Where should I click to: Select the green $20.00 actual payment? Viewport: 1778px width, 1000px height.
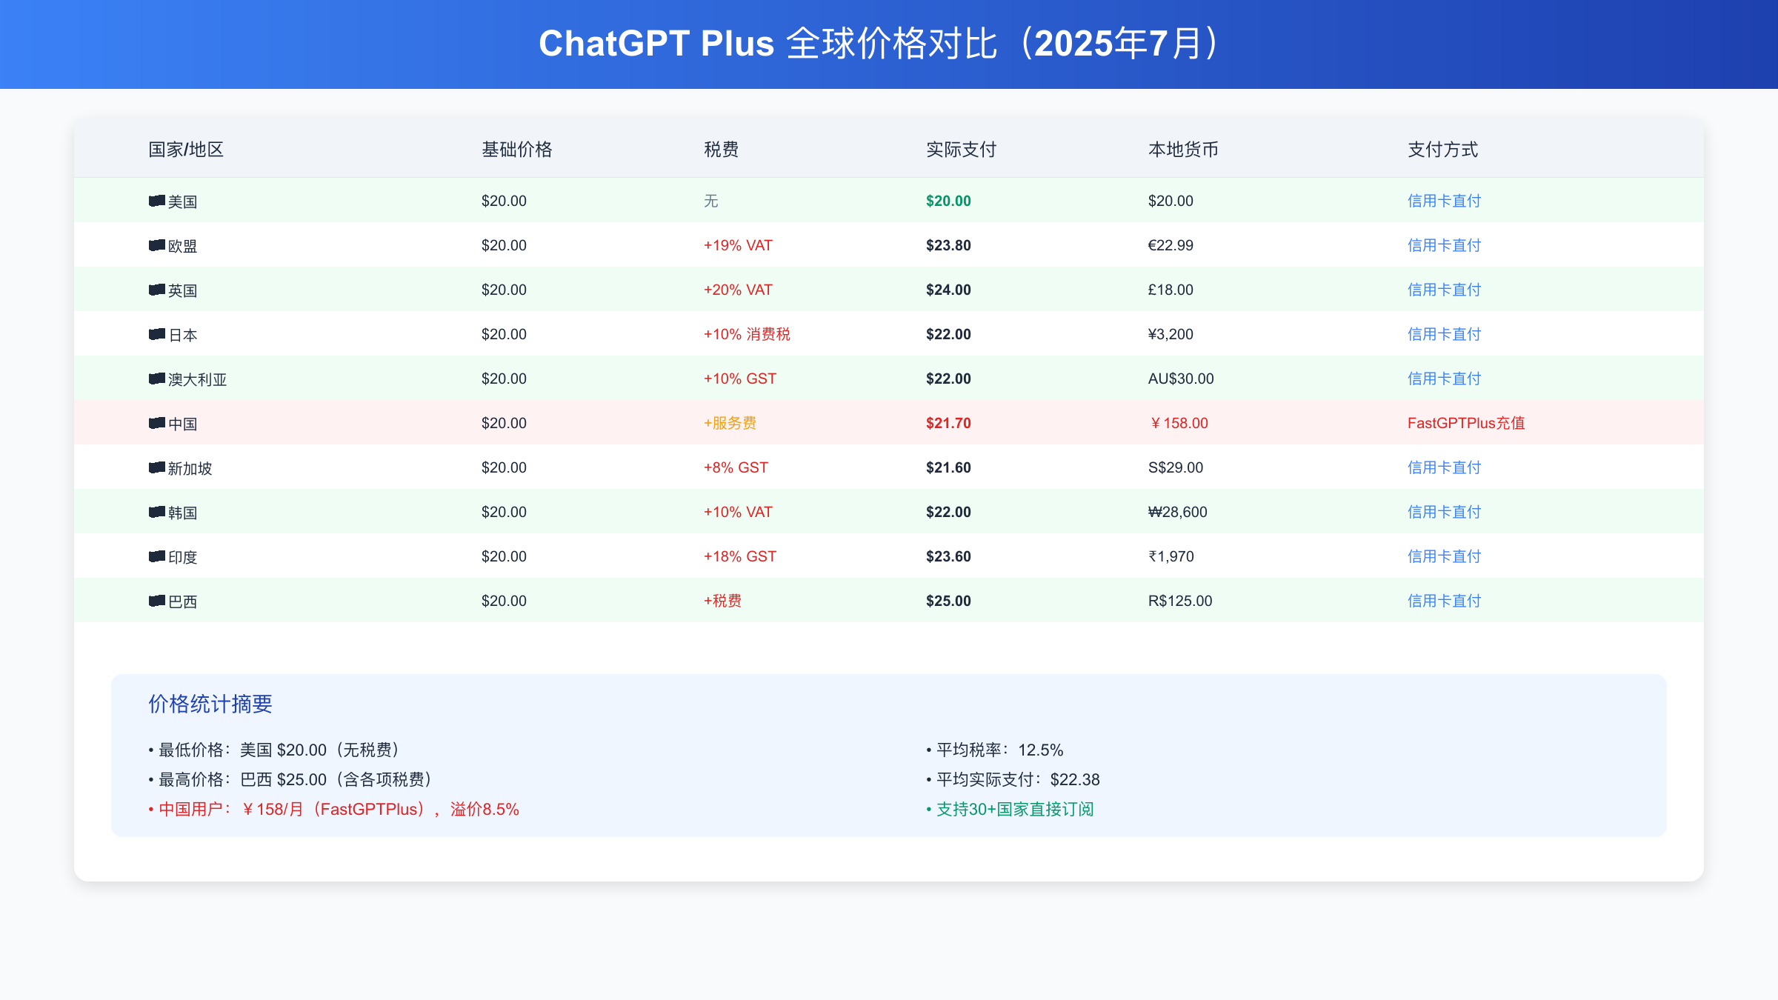click(x=948, y=201)
